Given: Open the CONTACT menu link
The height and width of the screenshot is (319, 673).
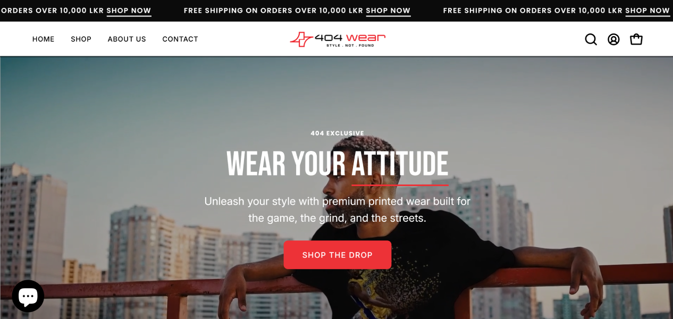Looking at the screenshot, I should click(x=180, y=39).
